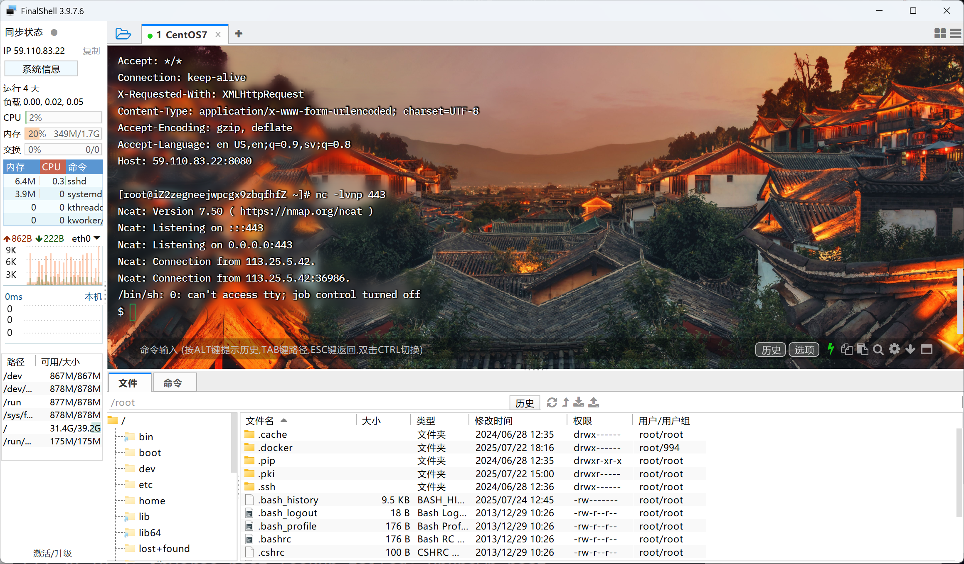Click 复制 to copy the IP

pos(91,51)
